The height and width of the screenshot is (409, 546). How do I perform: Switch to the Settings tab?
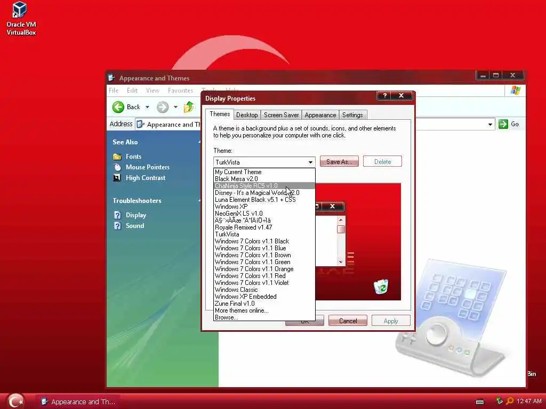click(x=352, y=115)
